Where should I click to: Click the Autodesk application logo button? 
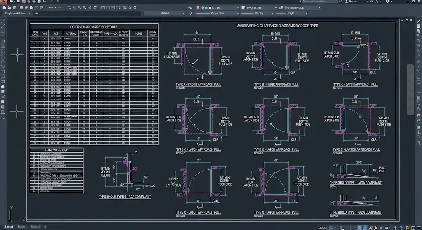point(3,2)
